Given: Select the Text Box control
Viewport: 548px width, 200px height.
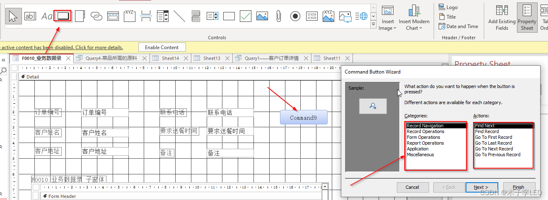Looking at the screenshot, I should [30, 16].
